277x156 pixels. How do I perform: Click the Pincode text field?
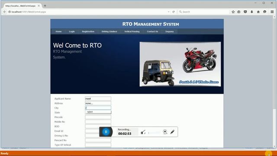(98, 117)
